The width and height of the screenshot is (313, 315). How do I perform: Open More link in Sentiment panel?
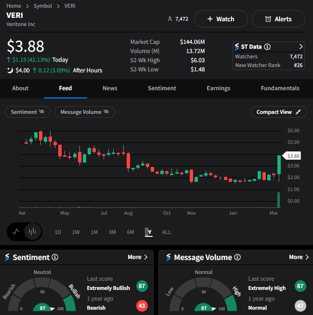tap(138, 257)
